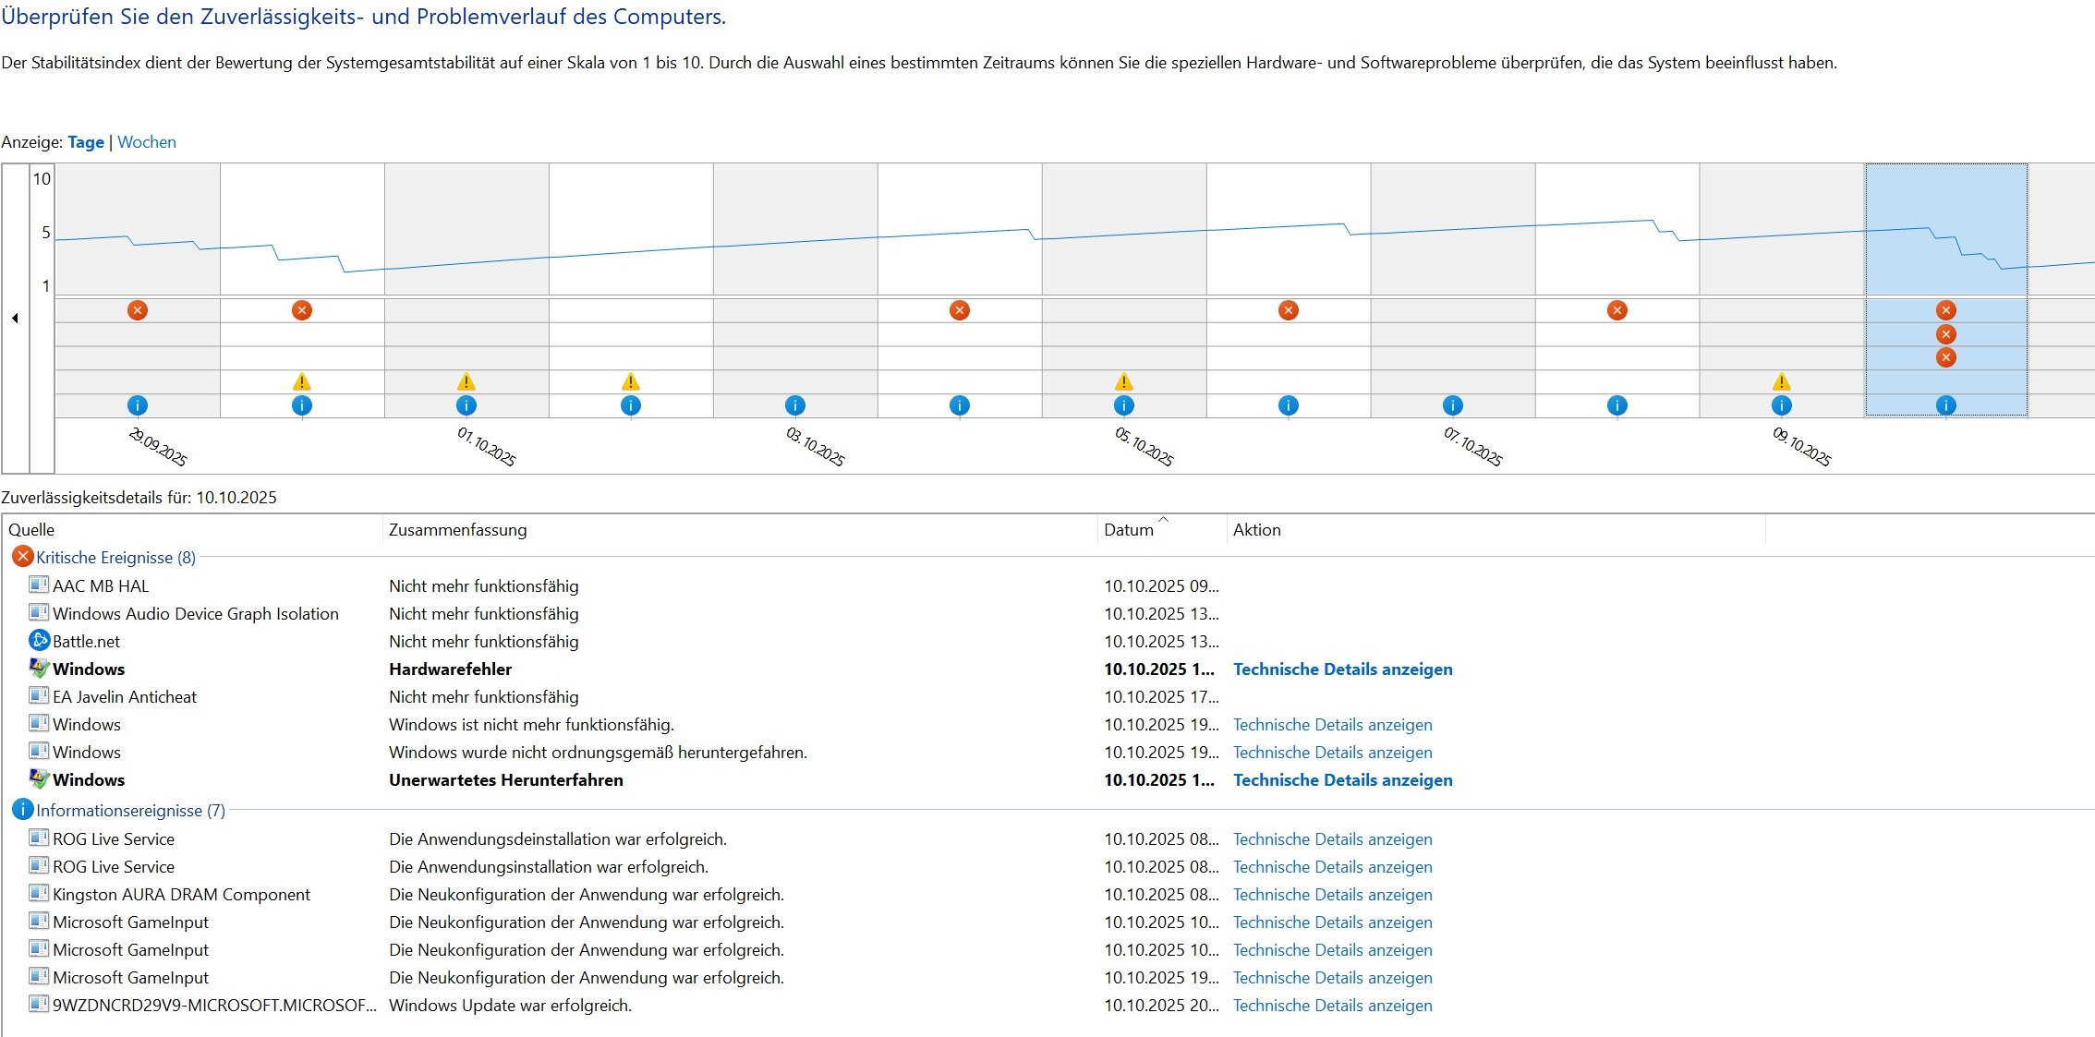Select the AAC MB HAL entry
Viewport: 2095px width, 1037px height.
click(x=101, y=586)
